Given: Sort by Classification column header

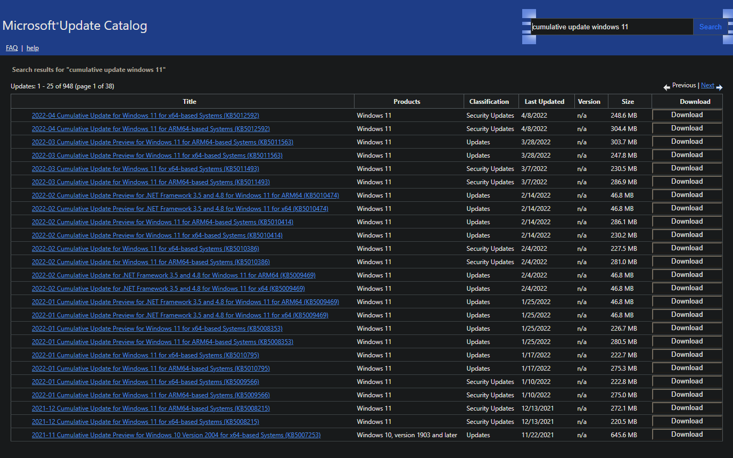Looking at the screenshot, I should tap(489, 102).
